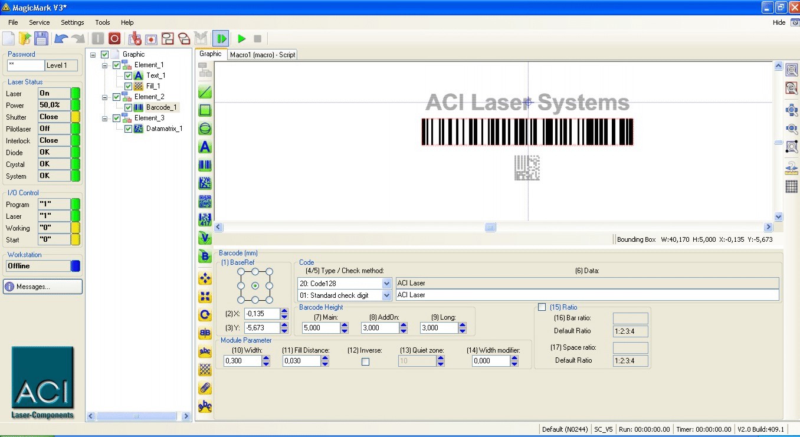
Task: Click the tree panel horizontal scrollbar
Action: coord(137,416)
